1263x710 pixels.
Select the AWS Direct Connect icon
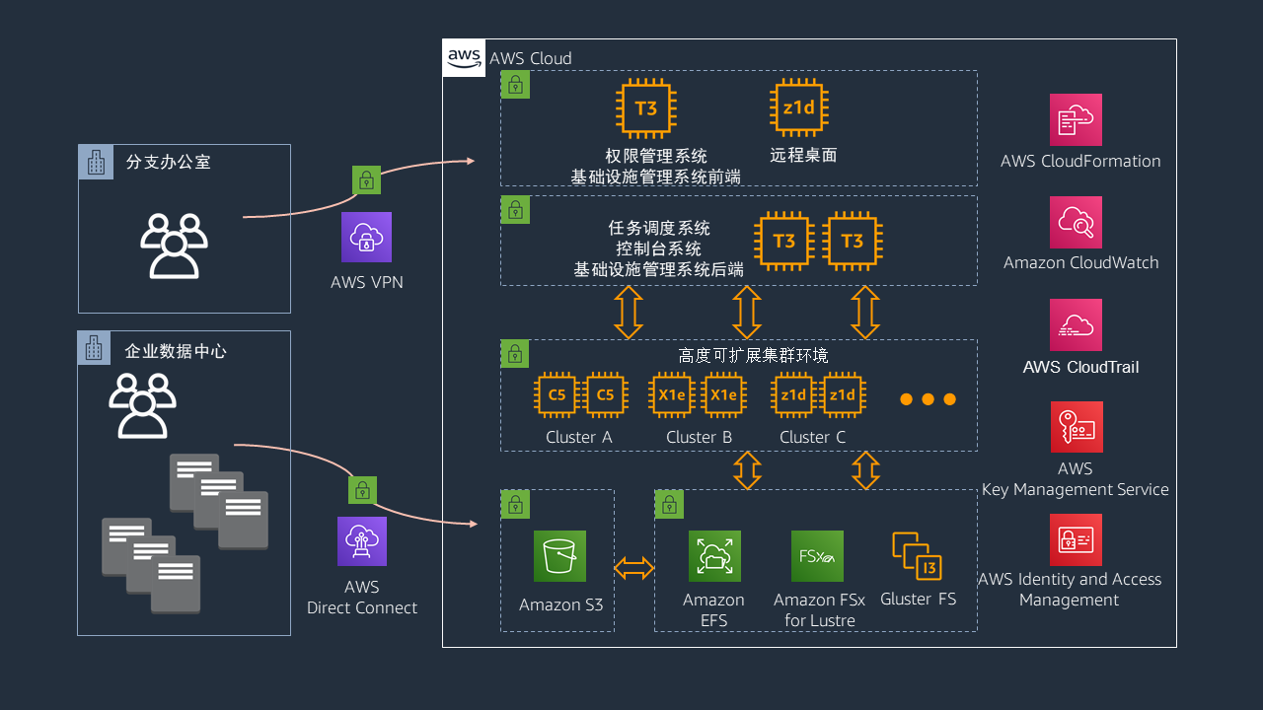362,541
